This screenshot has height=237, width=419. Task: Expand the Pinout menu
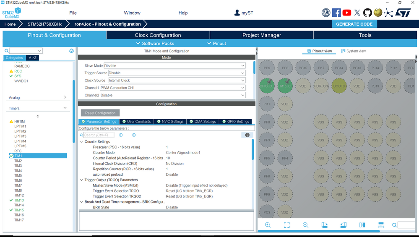point(217,43)
